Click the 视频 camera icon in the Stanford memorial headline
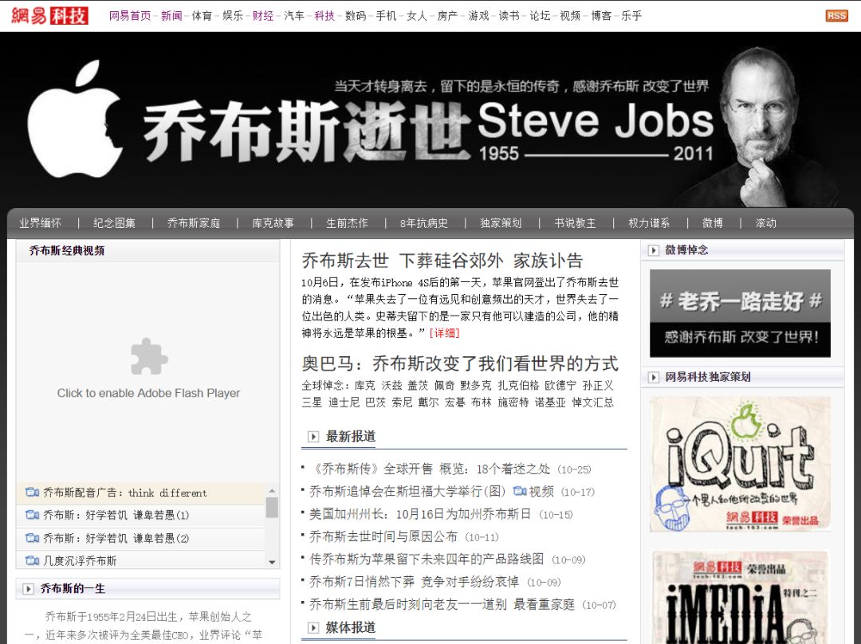This screenshot has width=861, height=644. 520,491
